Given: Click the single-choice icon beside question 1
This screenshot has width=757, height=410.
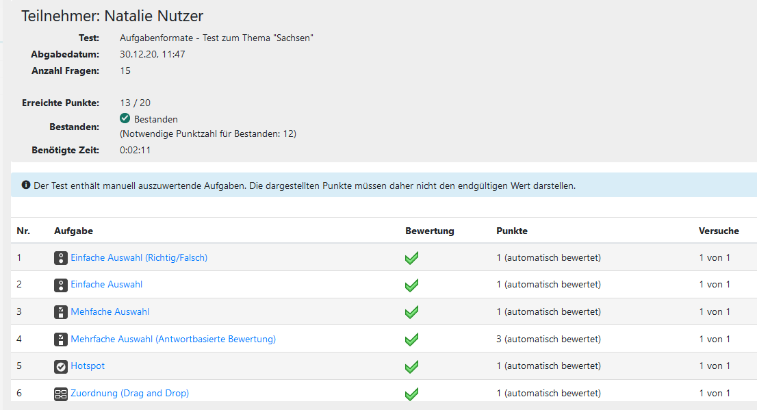Looking at the screenshot, I should 60,257.
